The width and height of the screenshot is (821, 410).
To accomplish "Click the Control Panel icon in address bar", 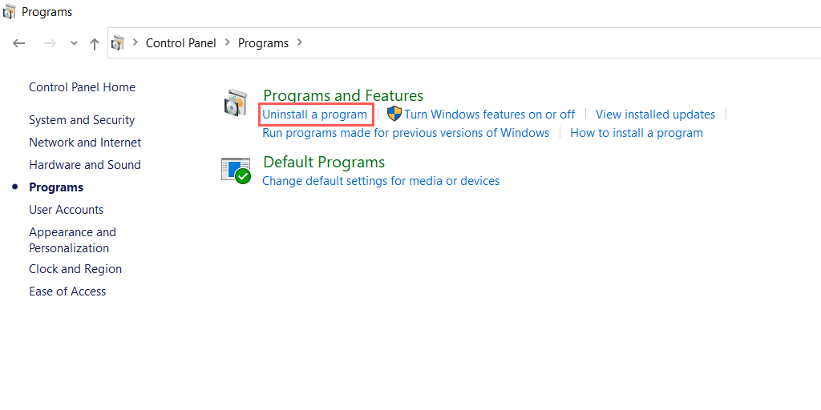I will (x=119, y=43).
